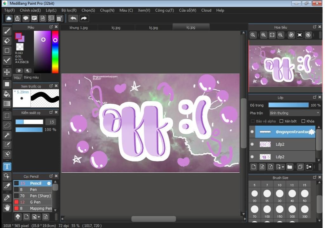
Task: Select the Move tool
Action: click(7, 72)
